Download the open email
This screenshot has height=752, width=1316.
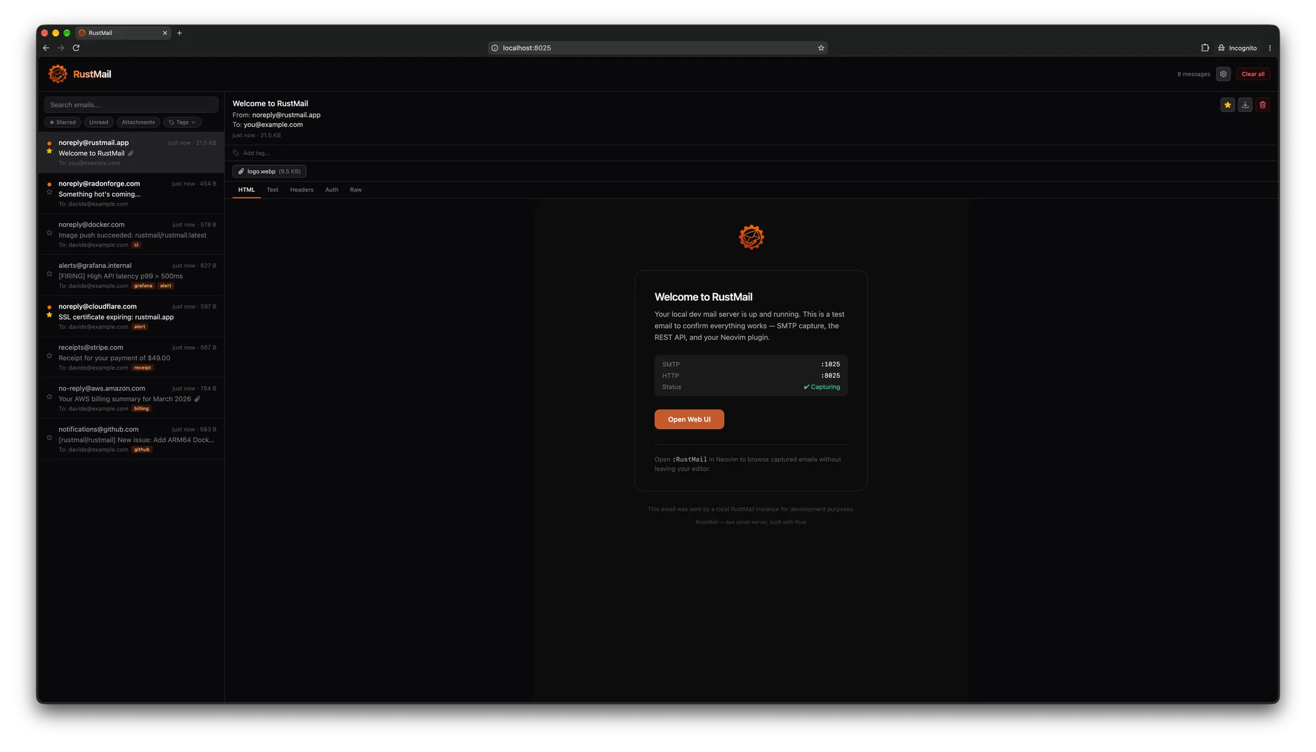(1245, 105)
